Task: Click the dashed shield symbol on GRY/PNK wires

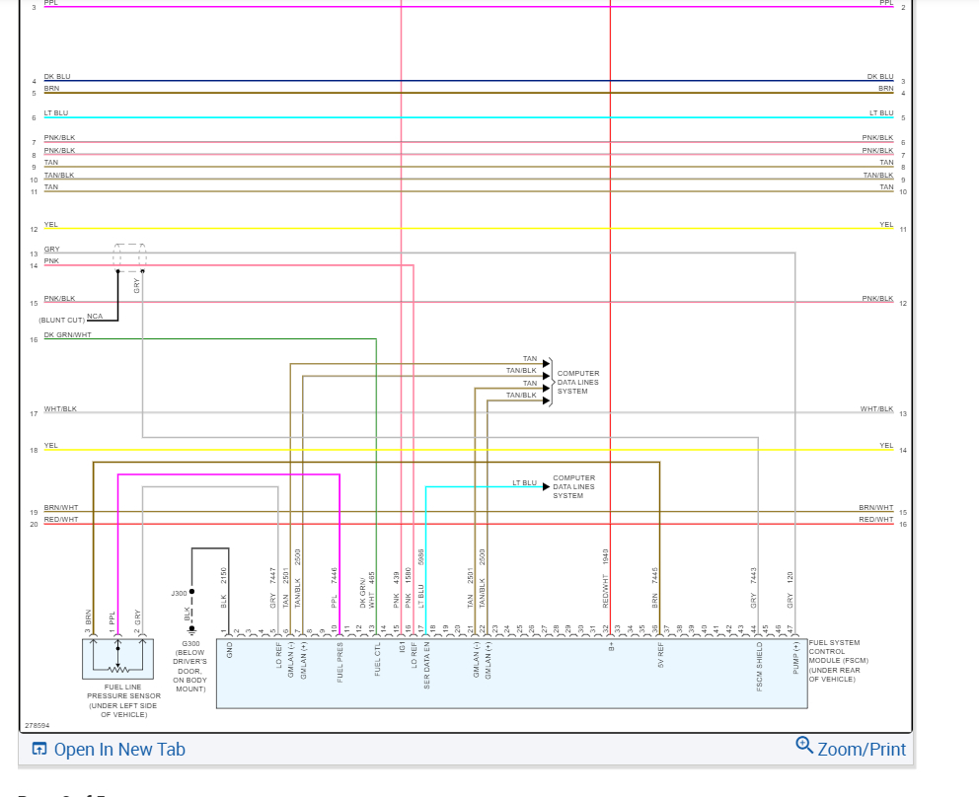Action: click(130, 257)
